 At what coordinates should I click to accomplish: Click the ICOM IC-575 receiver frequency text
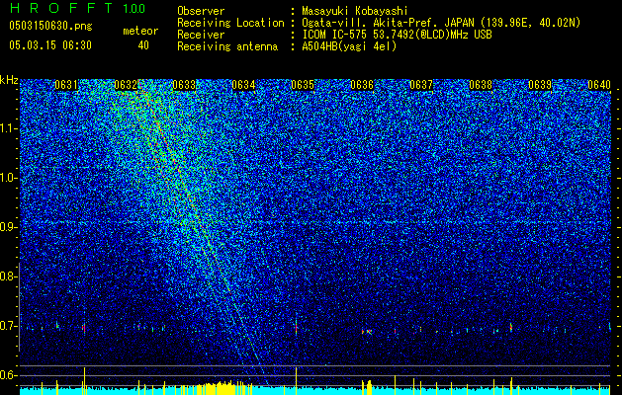397,35
